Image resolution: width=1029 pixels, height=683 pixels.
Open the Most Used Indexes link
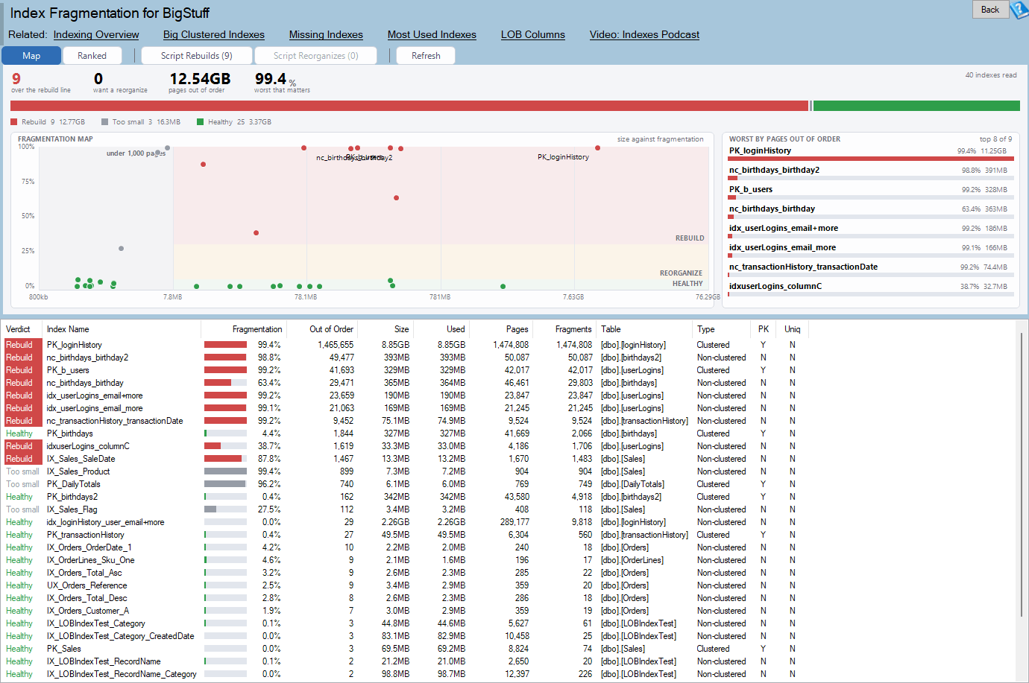tap(432, 34)
